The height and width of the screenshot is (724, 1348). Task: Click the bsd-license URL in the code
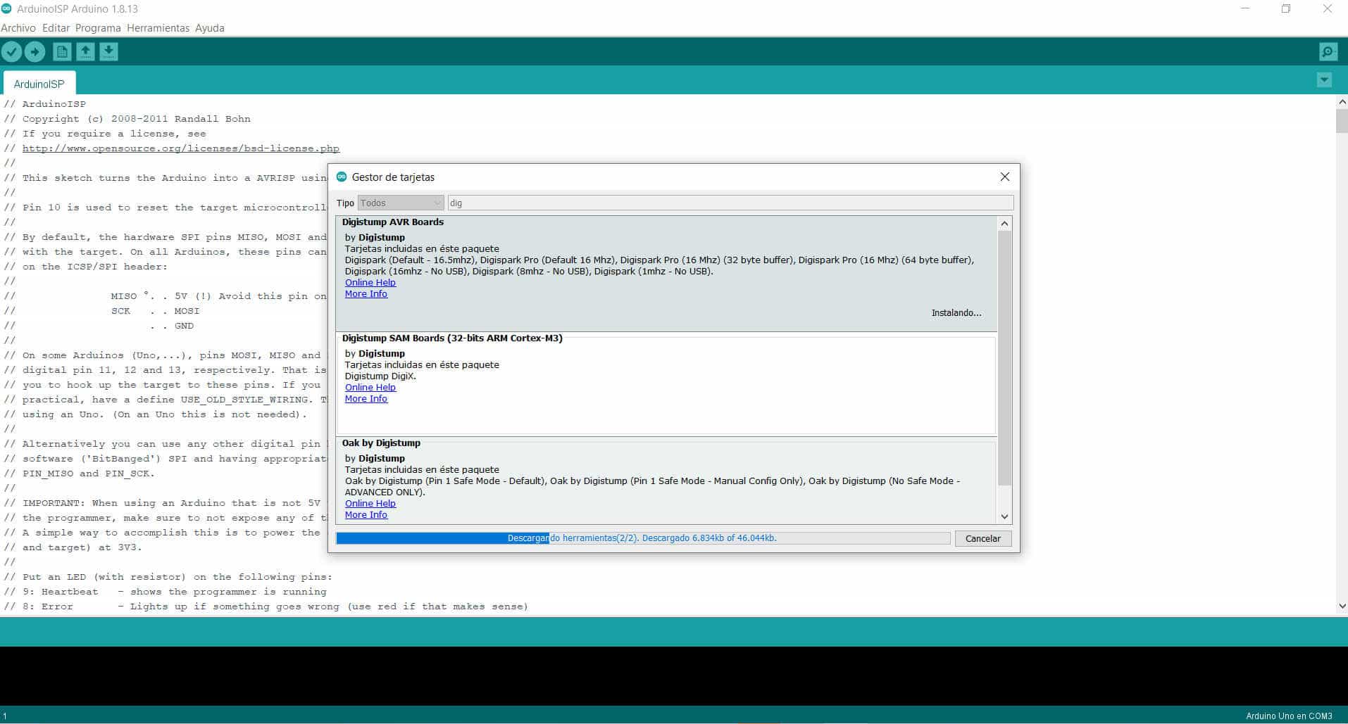(x=181, y=148)
